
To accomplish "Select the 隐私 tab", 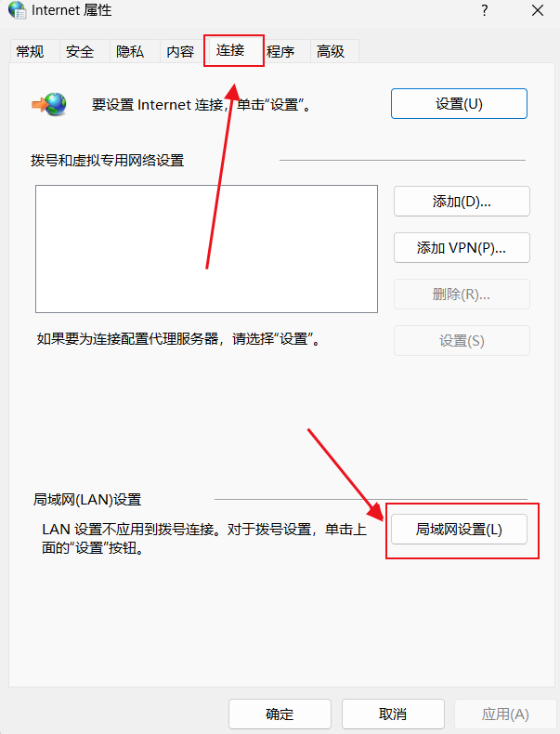I will pyautogui.click(x=130, y=51).
